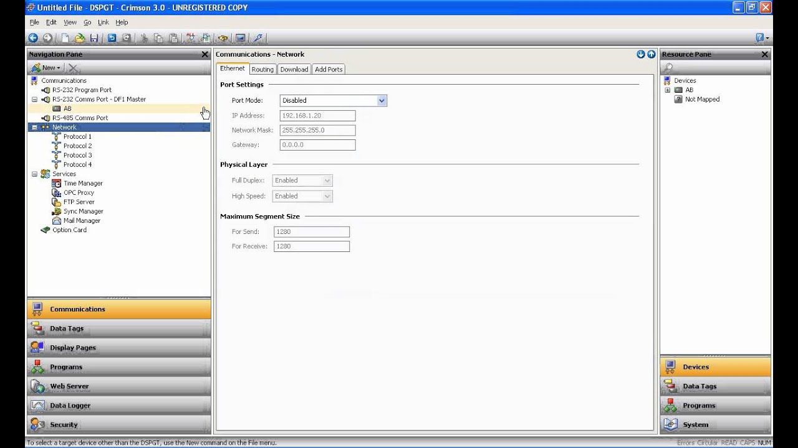Open the Security category

point(118,425)
